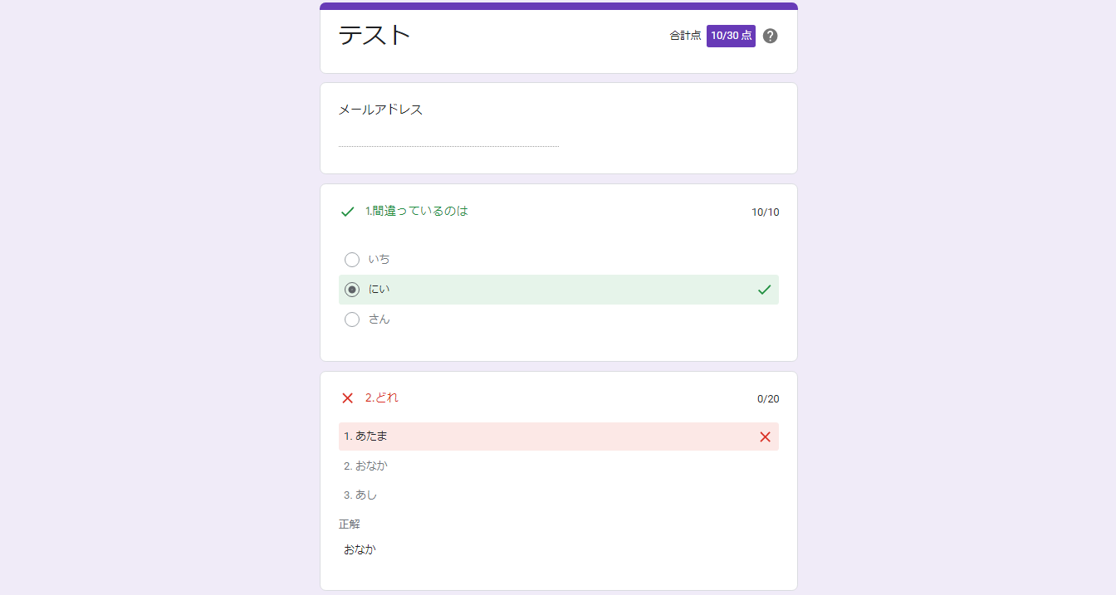Click the 10/10 score for question 1
This screenshot has width=1116, height=595.
pos(765,212)
